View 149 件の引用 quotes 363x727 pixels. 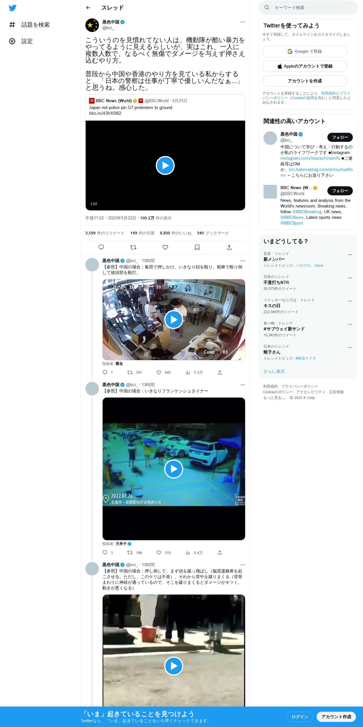pyautogui.click(x=142, y=233)
